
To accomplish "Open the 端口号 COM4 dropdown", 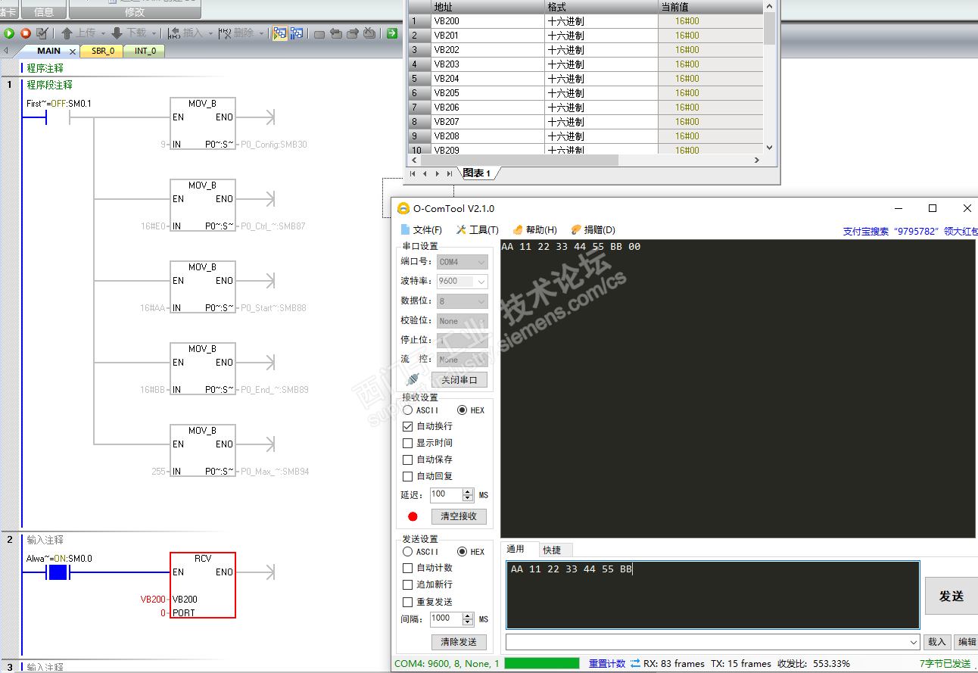I will point(462,262).
